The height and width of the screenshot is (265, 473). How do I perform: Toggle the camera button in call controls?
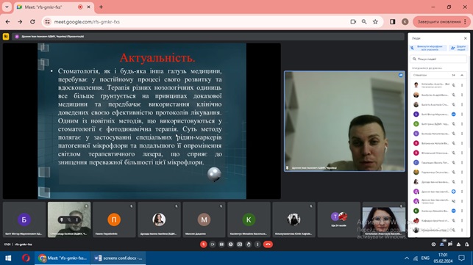click(213, 244)
